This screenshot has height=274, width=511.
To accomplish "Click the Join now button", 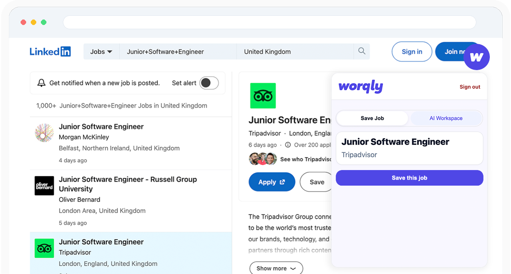I will tap(455, 52).
